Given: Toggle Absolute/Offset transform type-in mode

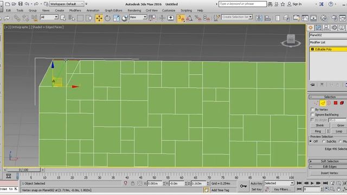Looking at the screenshot, I should 140,183.
